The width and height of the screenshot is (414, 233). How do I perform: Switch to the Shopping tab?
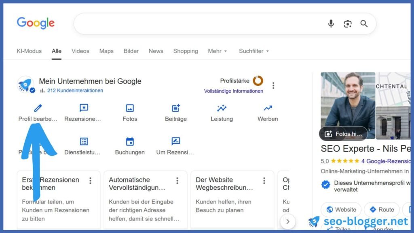pos(186,51)
